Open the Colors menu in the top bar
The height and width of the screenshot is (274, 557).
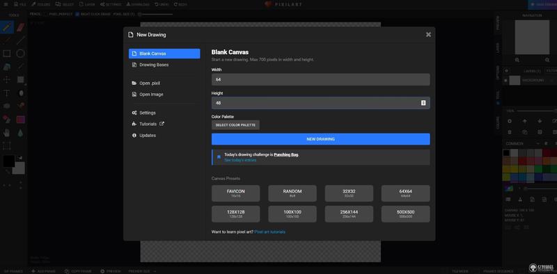tap(40, 4)
